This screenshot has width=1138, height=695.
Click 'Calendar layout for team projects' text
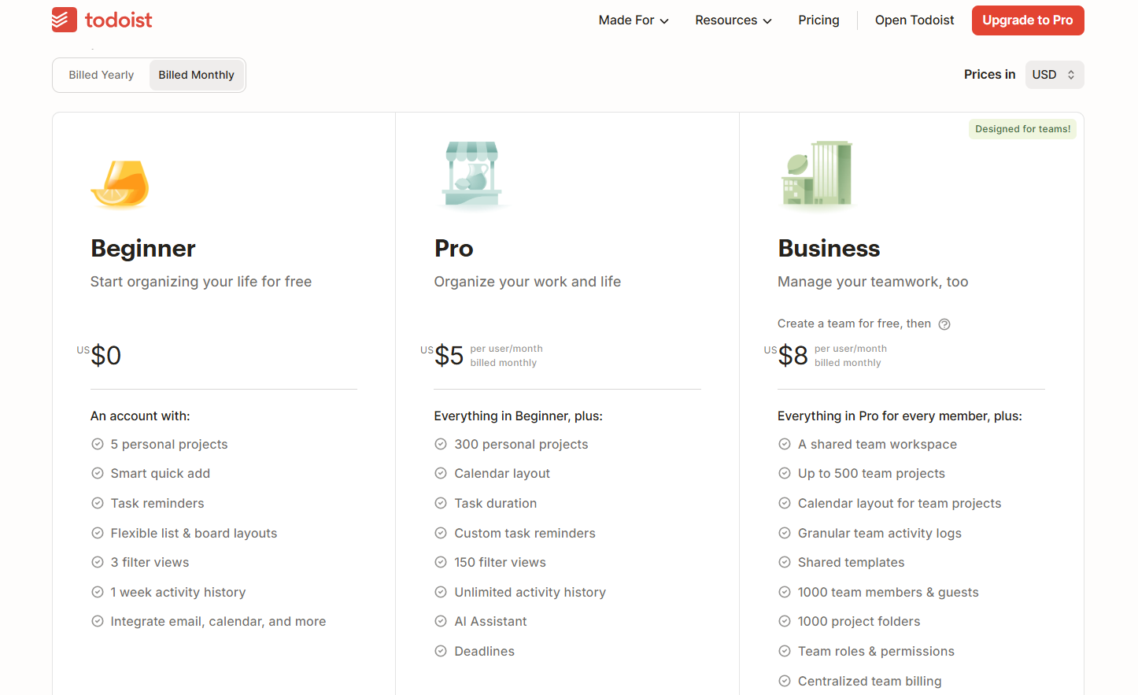pyautogui.click(x=900, y=503)
